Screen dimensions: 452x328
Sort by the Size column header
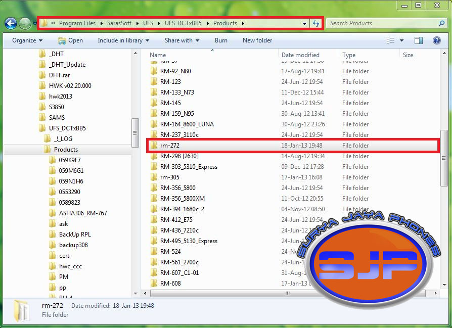coord(408,55)
